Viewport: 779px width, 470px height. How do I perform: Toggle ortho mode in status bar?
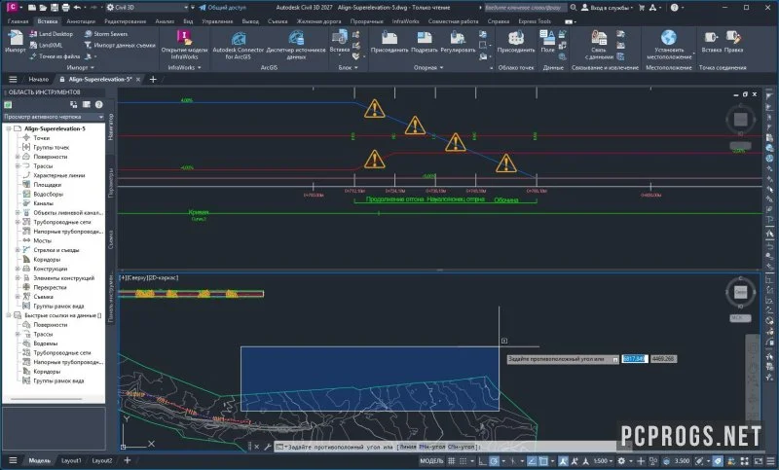(x=483, y=461)
